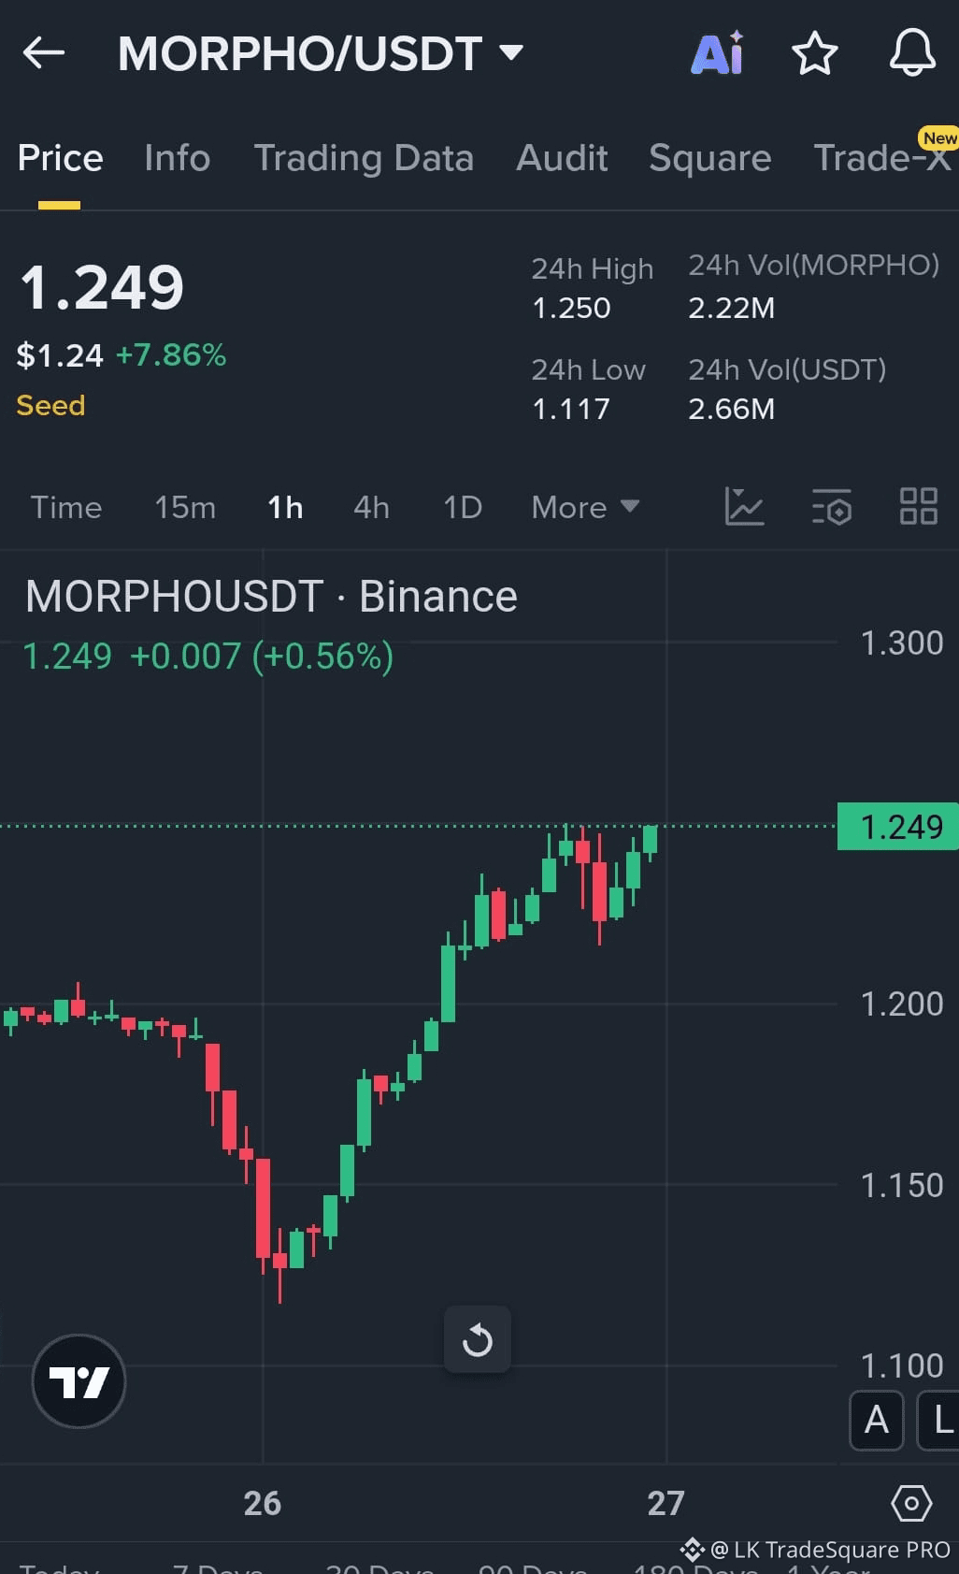Tap the MORPHOUSDT · Binance chart title
This screenshot has width=959, height=1574.
tap(271, 597)
